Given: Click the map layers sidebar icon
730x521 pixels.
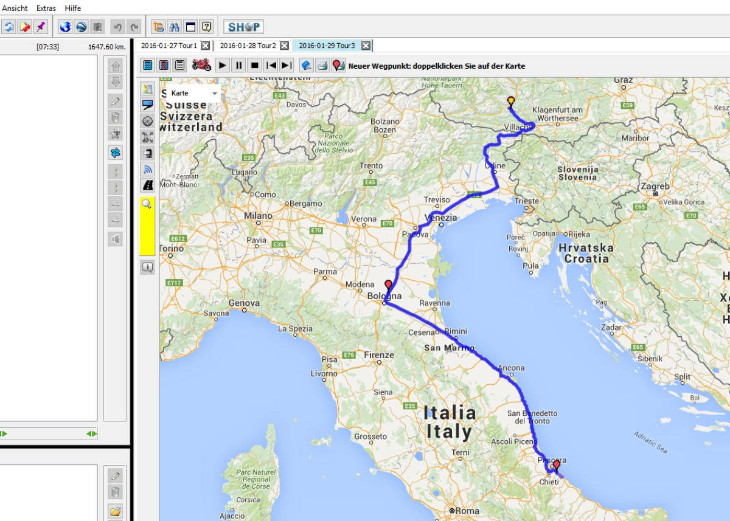Looking at the screenshot, I should click(147, 89).
